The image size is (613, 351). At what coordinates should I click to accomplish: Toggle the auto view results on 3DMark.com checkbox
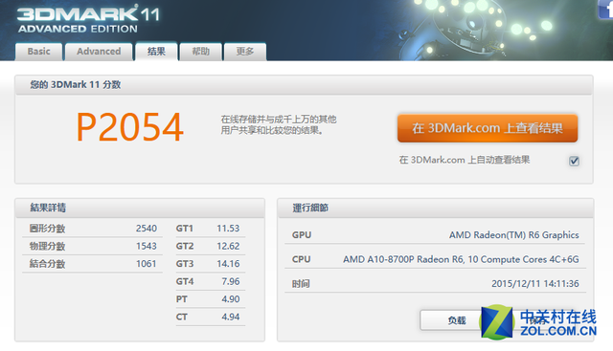point(574,161)
